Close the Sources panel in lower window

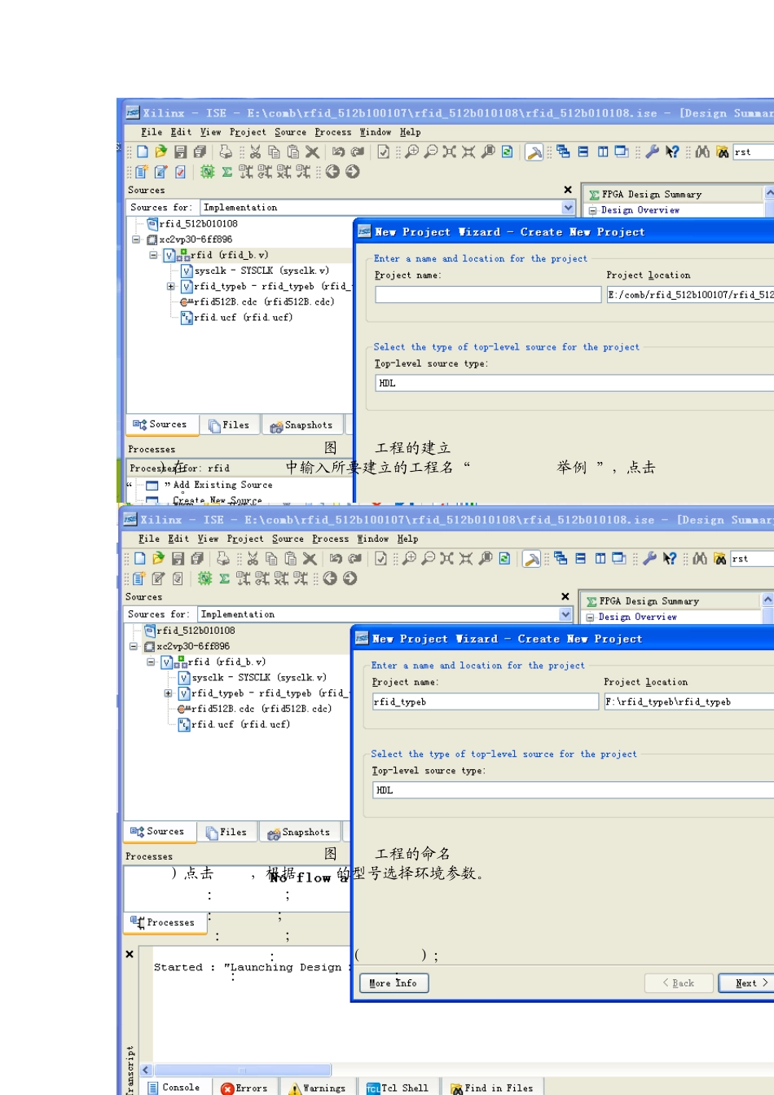565,596
